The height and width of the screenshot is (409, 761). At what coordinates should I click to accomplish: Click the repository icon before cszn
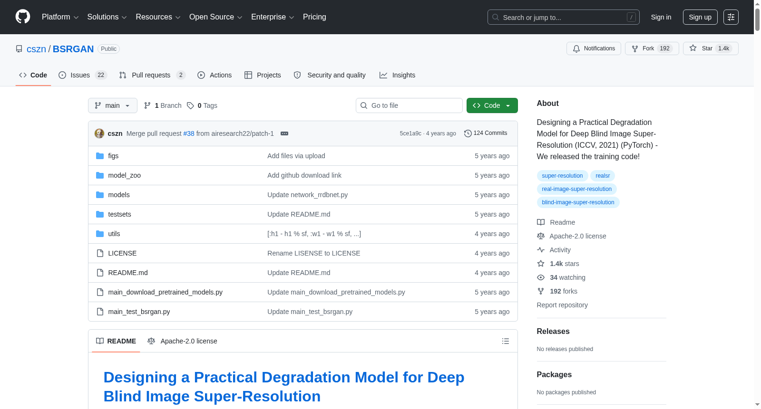(19, 49)
